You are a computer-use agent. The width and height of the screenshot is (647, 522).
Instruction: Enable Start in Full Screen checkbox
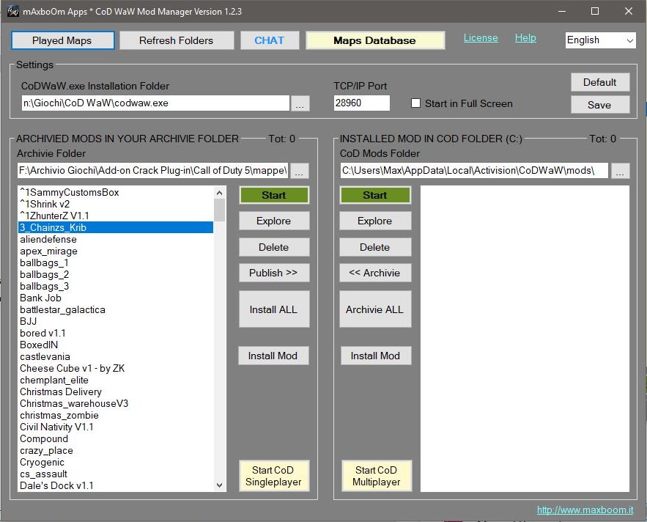click(x=416, y=103)
